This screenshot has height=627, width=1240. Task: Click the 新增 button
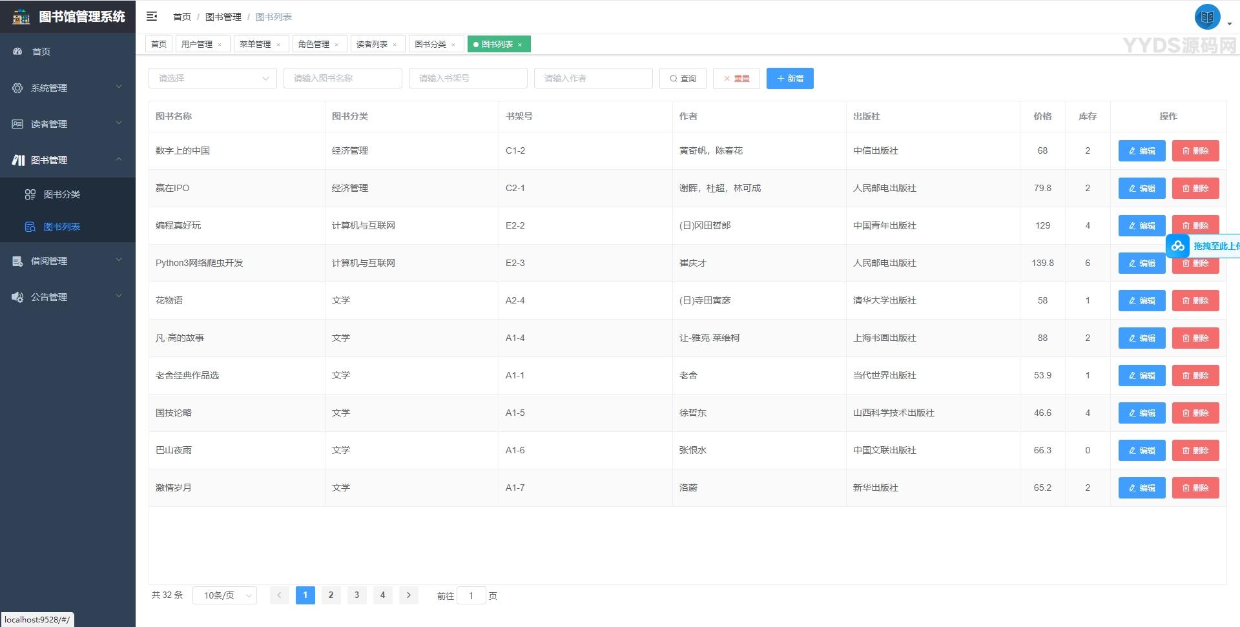click(790, 78)
